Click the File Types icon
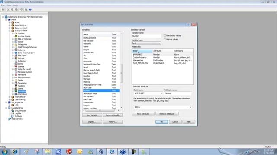Viewport: 277px width, 155px height. (x=16, y=56)
